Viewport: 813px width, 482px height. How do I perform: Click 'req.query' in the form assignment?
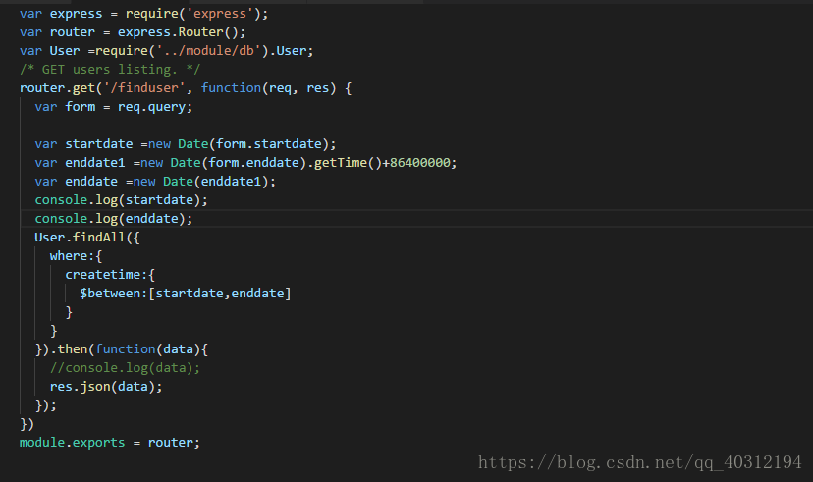[x=151, y=107]
